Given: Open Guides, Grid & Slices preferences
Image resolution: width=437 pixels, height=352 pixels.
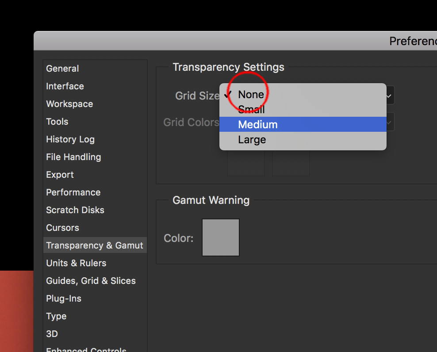Looking at the screenshot, I should tap(91, 281).
